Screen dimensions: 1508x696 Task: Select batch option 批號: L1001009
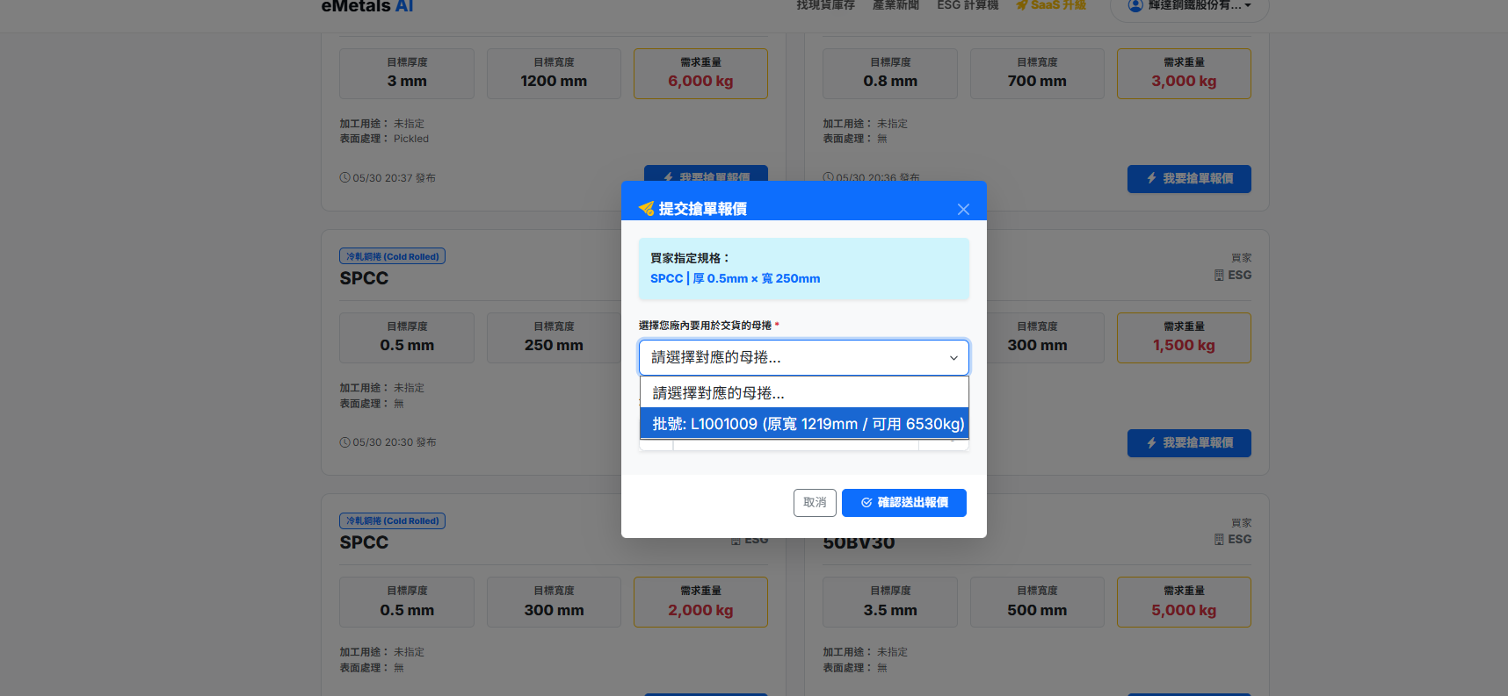pos(803,424)
